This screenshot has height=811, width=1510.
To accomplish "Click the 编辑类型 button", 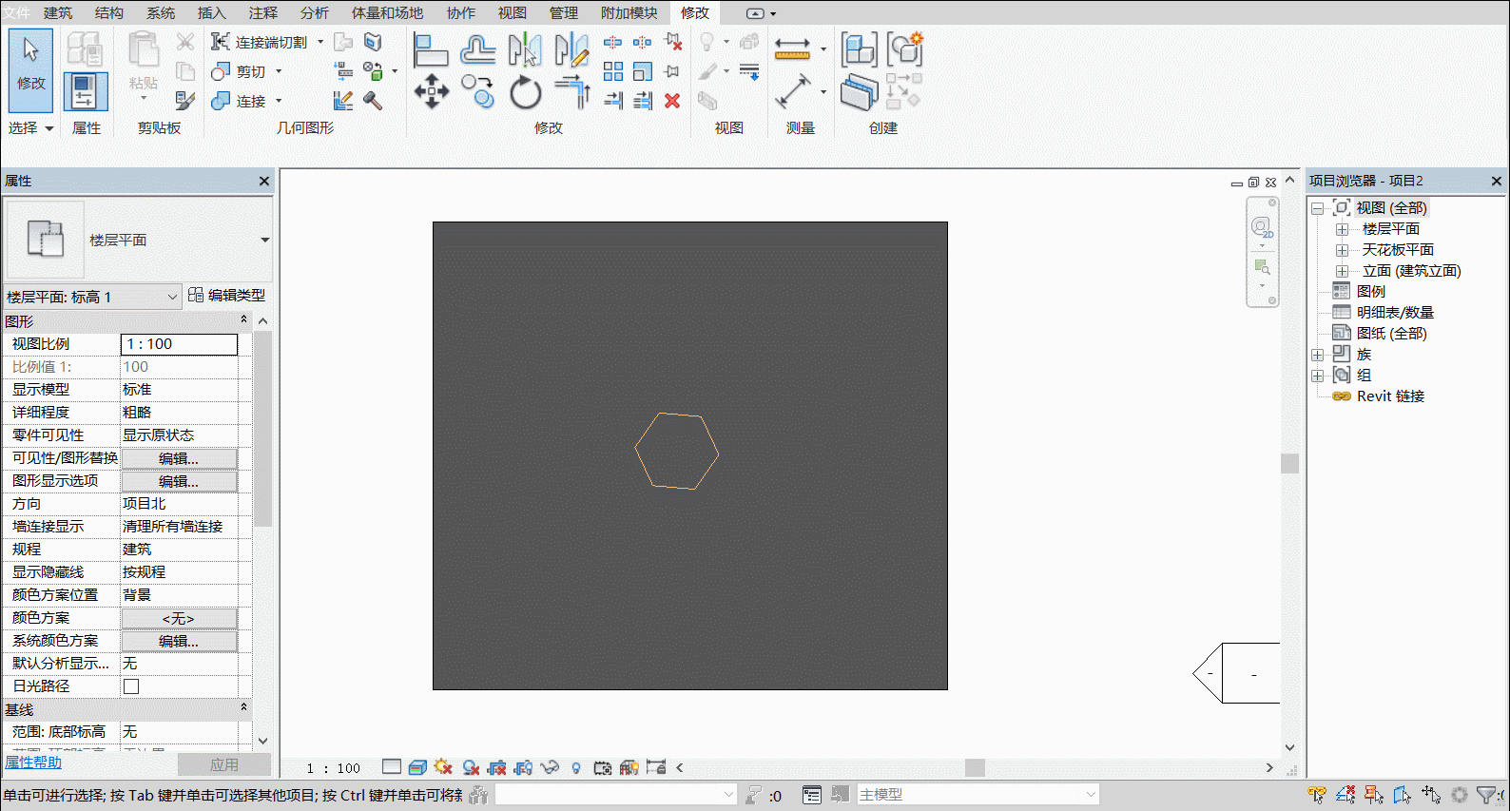I will [x=227, y=296].
